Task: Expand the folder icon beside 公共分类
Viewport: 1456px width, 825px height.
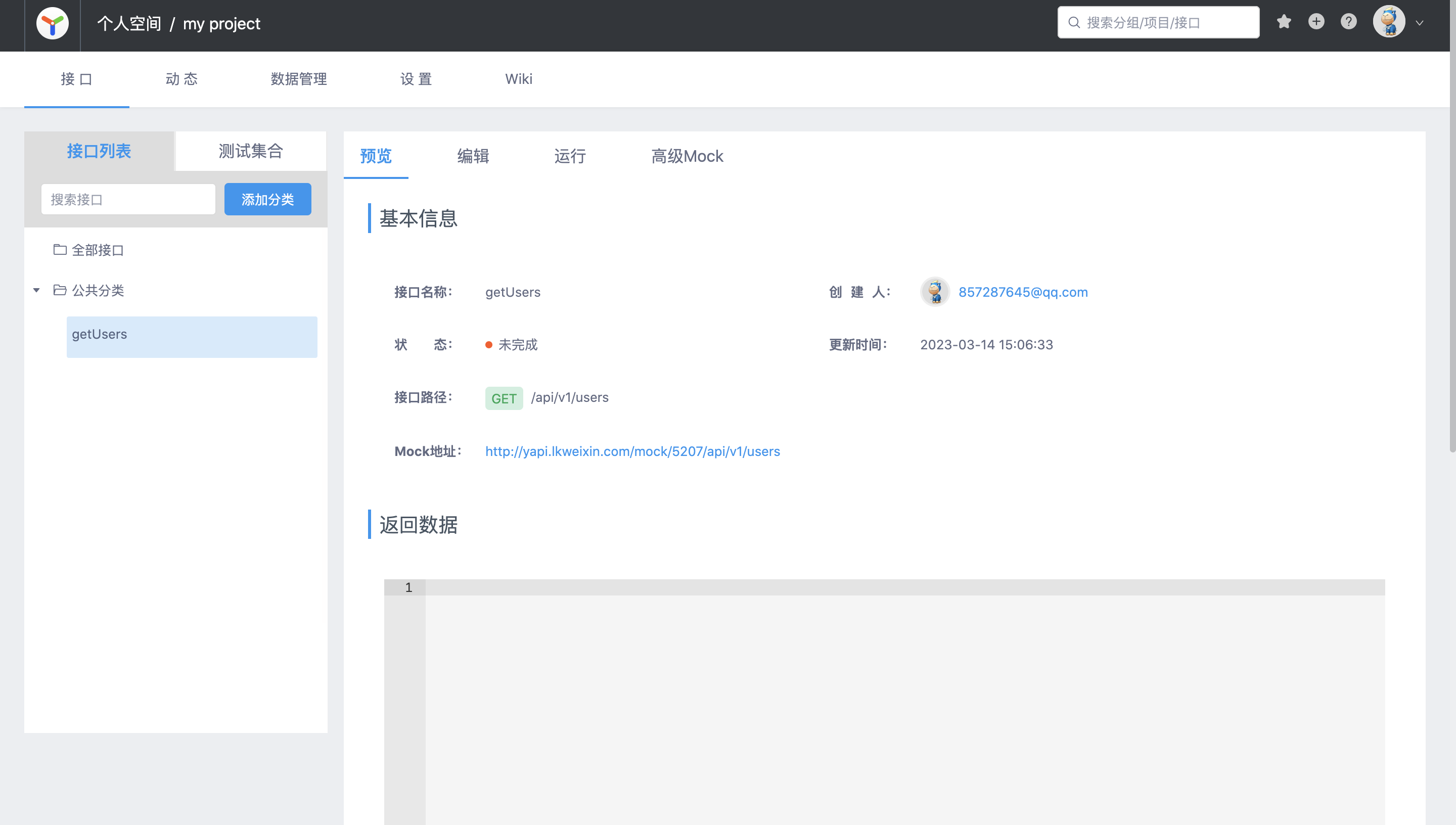Action: tap(60, 290)
